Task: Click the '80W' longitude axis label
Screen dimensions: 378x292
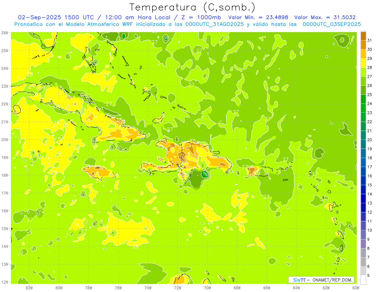Action: 59,288
